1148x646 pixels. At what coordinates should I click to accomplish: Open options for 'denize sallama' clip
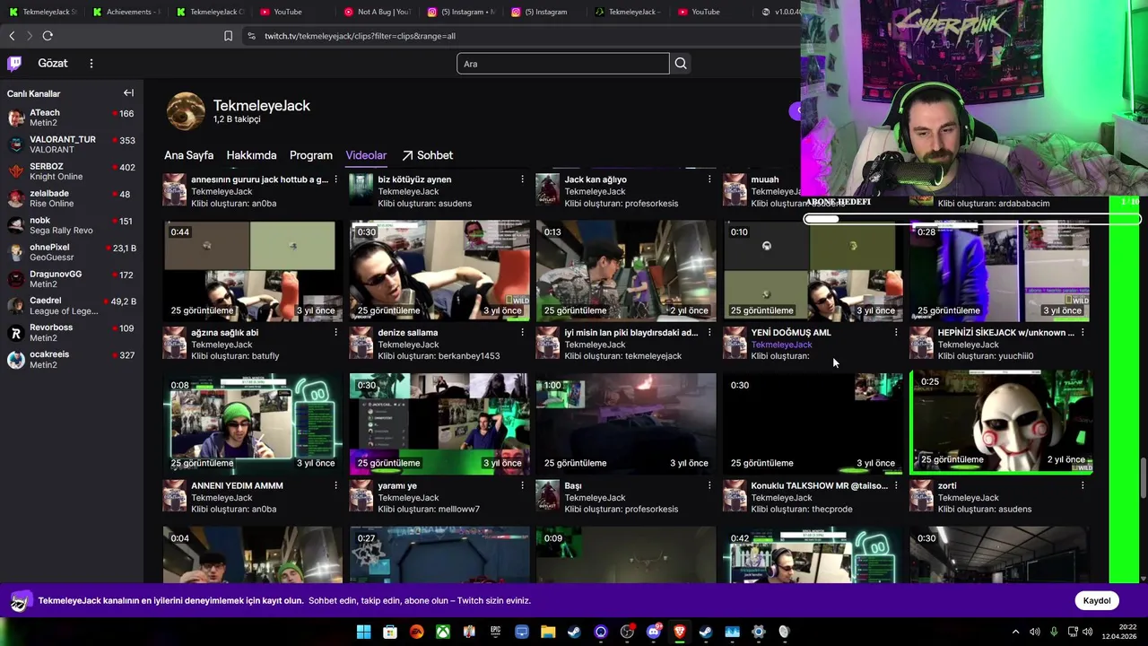(522, 333)
